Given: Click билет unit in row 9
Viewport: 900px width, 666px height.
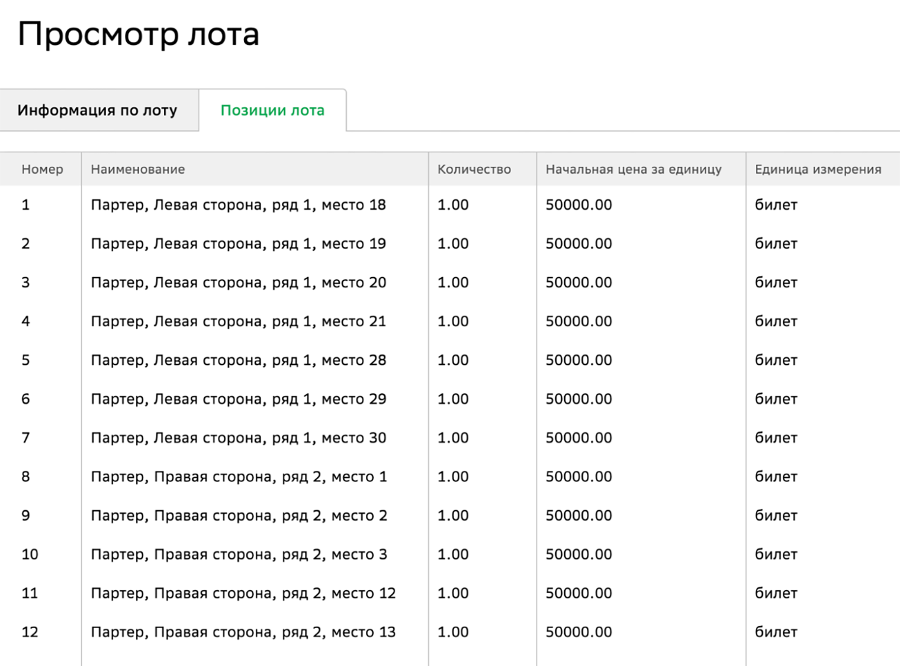Looking at the screenshot, I should point(776,516).
